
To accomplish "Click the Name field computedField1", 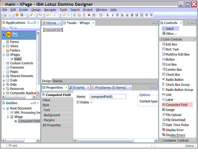I will (108, 97).
